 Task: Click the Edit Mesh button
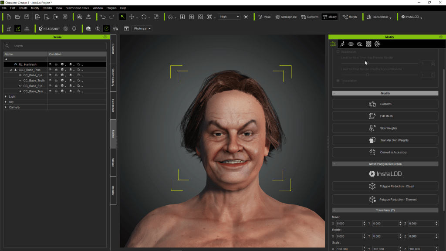coord(385,116)
